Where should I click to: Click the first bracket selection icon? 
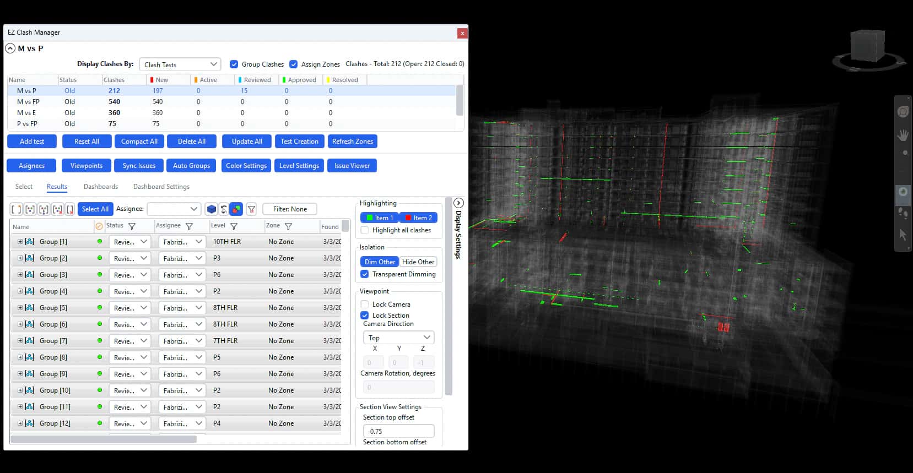pos(16,209)
